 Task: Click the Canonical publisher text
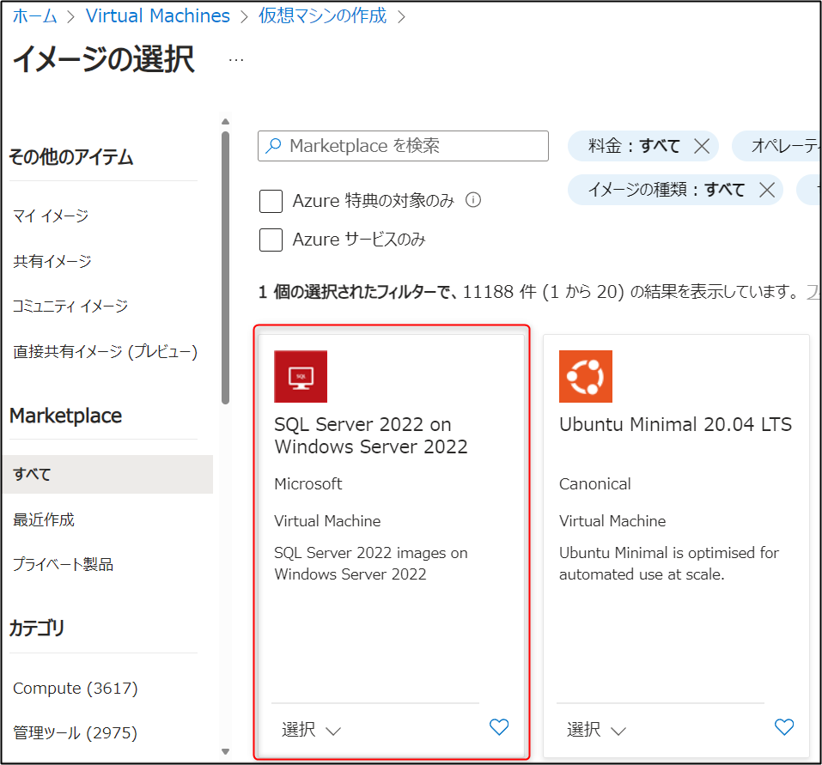(595, 483)
